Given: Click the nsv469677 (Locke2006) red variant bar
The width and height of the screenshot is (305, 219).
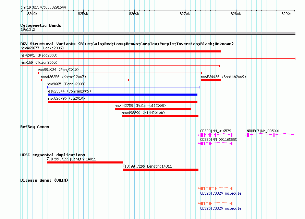Looking at the screenshot, I should (x=120, y=51).
